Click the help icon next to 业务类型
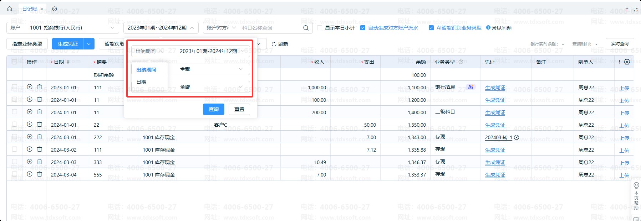The width and height of the screenshot is (641, 221). pos(461,62)
